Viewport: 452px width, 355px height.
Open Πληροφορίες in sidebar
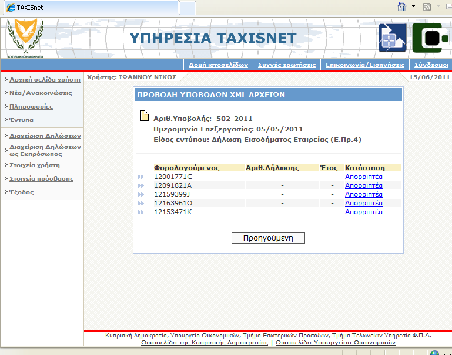(31, 107)
